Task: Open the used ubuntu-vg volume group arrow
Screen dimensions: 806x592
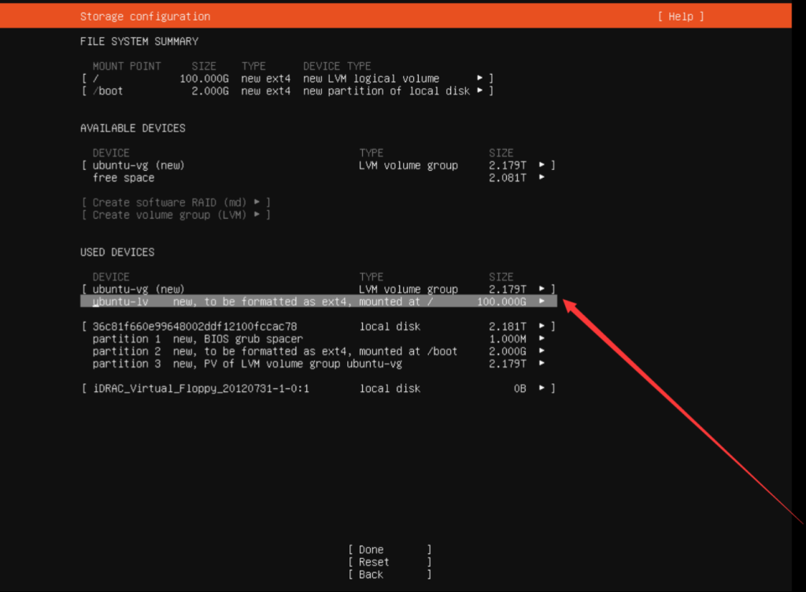Action: pyautogui.click(x=542, y=289)
